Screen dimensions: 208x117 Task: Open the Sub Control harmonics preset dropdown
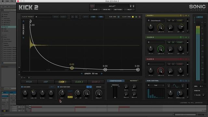click(x=156, y=85)
